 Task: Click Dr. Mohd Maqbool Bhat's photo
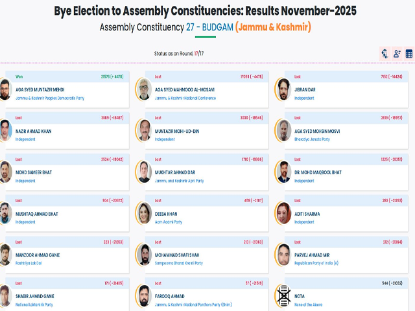(283, 172)
